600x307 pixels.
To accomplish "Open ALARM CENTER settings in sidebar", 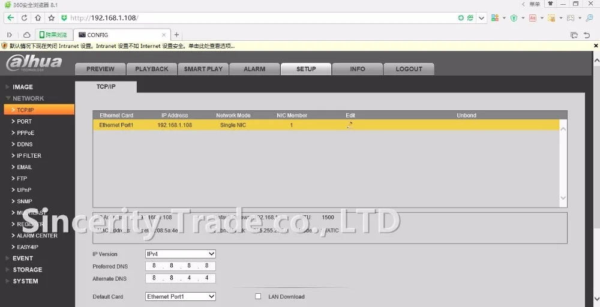I will click(37, 236).
